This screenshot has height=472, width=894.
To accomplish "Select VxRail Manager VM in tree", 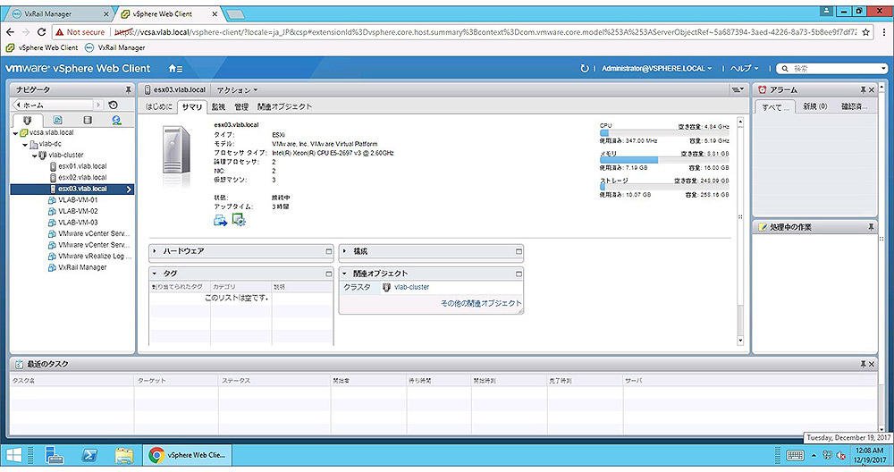I will (x=82, y=267).
